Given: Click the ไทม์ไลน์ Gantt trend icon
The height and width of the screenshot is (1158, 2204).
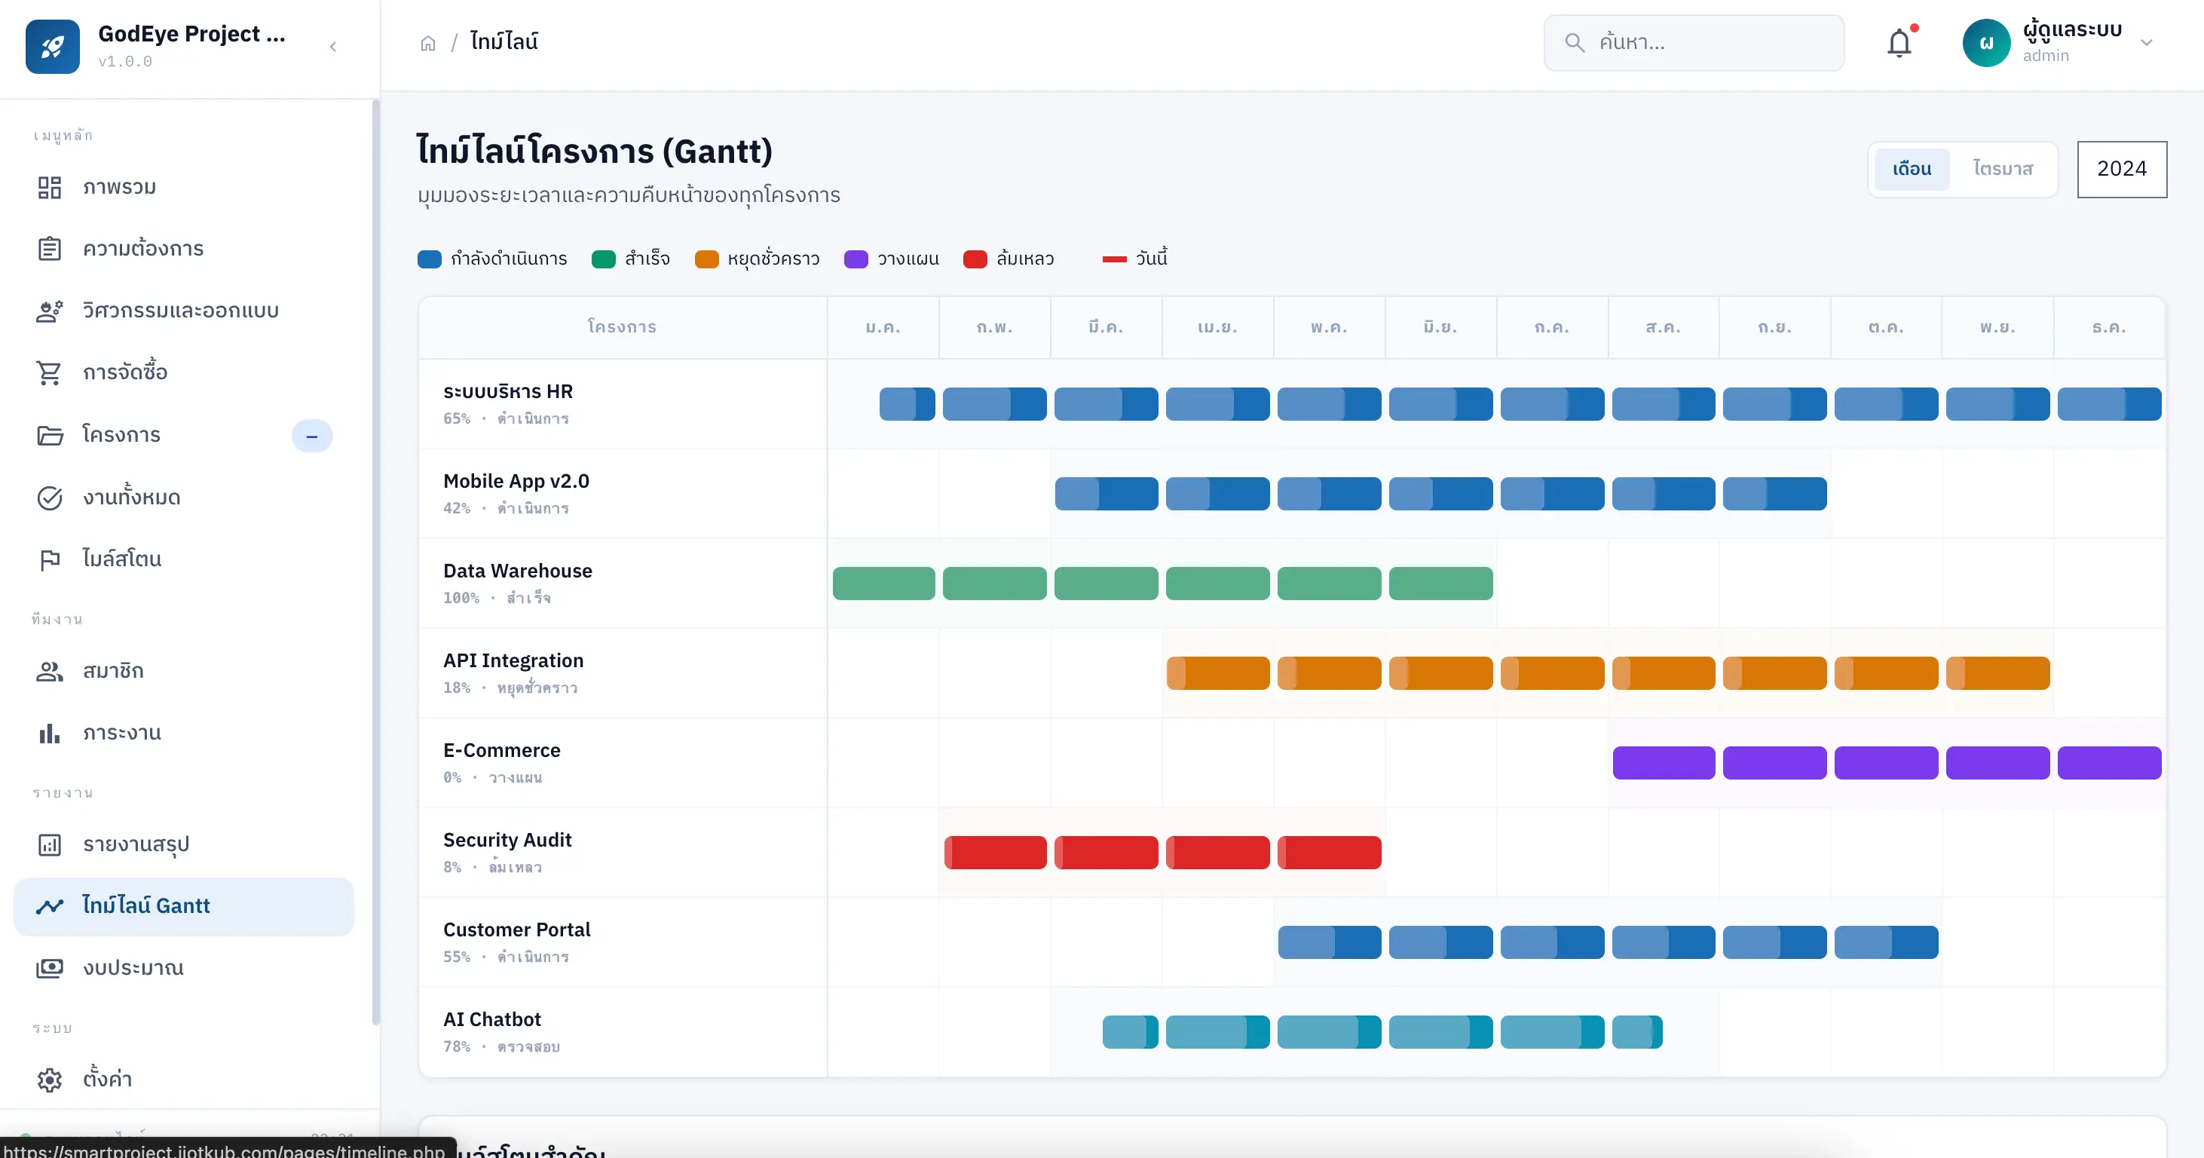Looking at the screenshot, I should point(50,905).
